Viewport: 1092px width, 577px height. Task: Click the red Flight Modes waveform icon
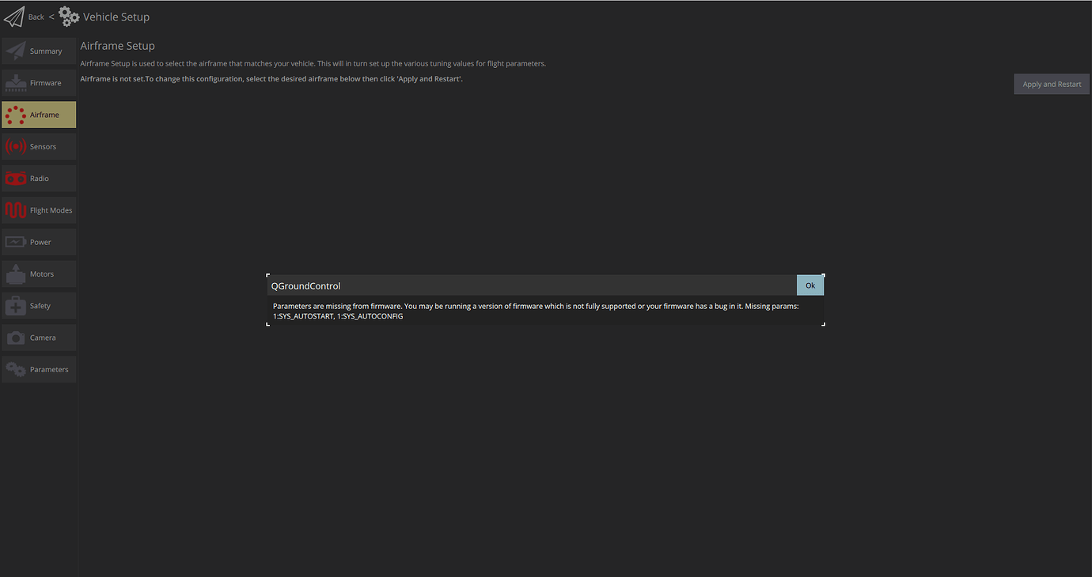[x=16, y=210]
